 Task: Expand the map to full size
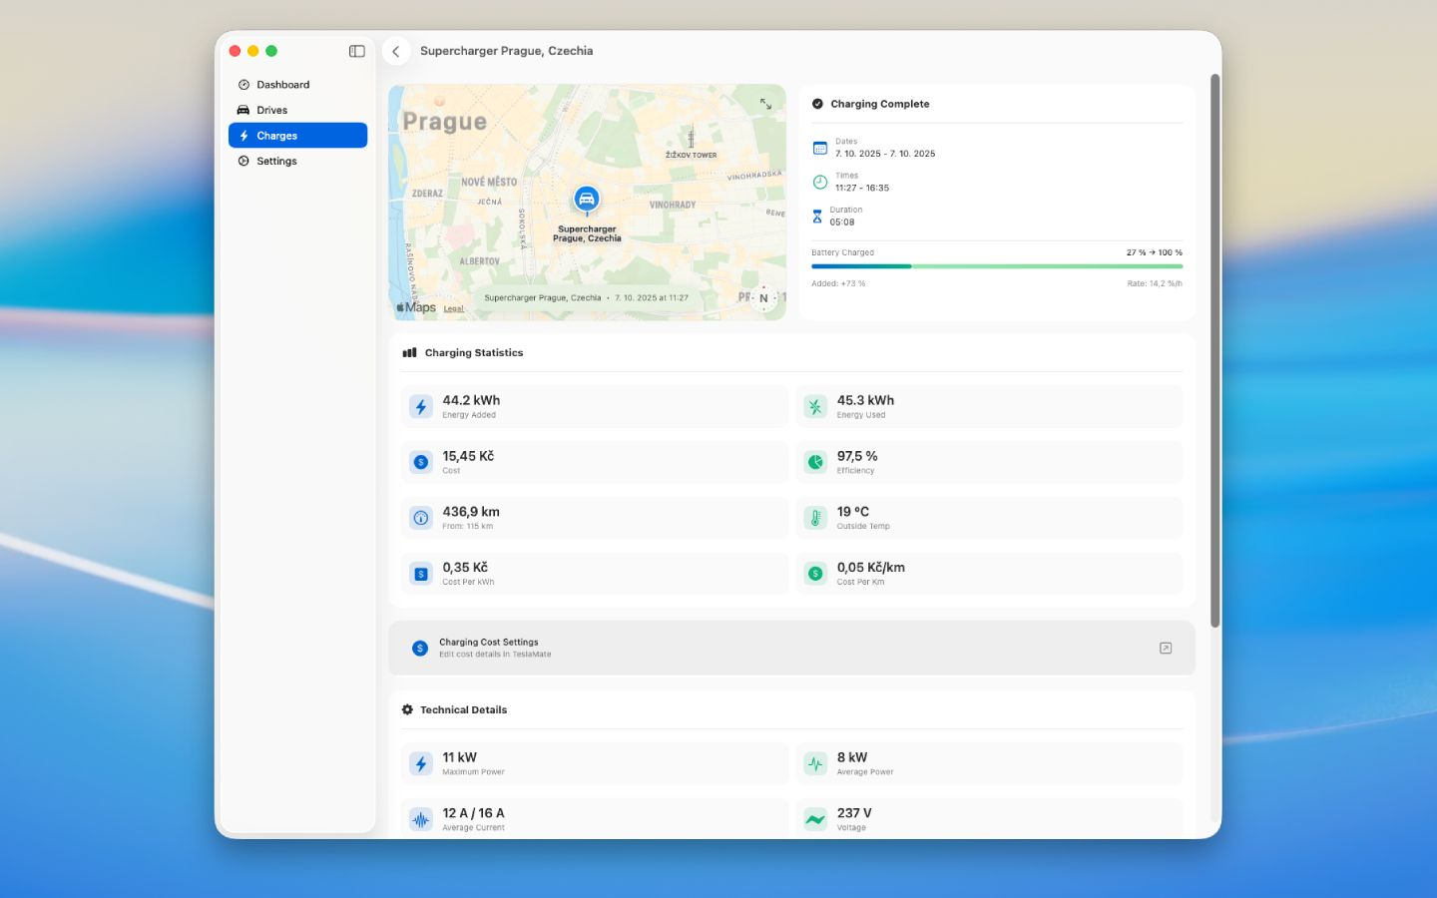click(x=765, y=104)
